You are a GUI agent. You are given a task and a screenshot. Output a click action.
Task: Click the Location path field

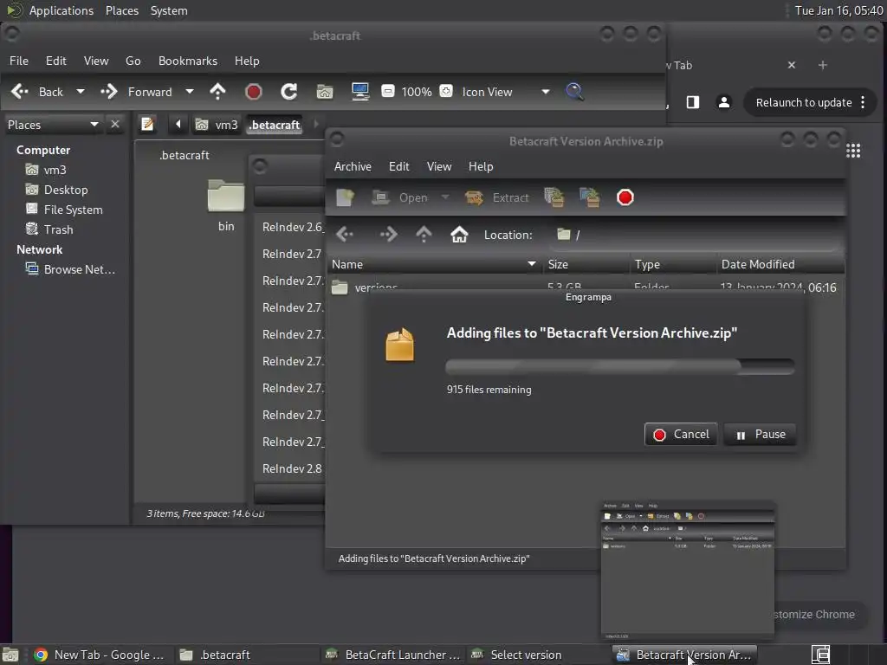coord(695,234)
